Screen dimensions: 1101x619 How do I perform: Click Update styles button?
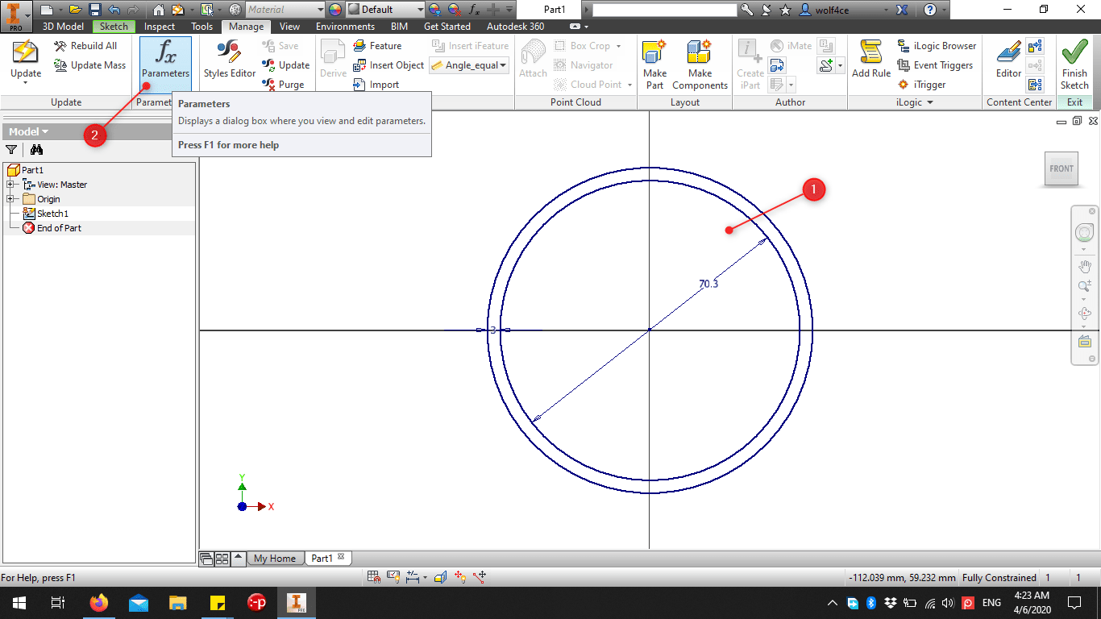(286, 65)
